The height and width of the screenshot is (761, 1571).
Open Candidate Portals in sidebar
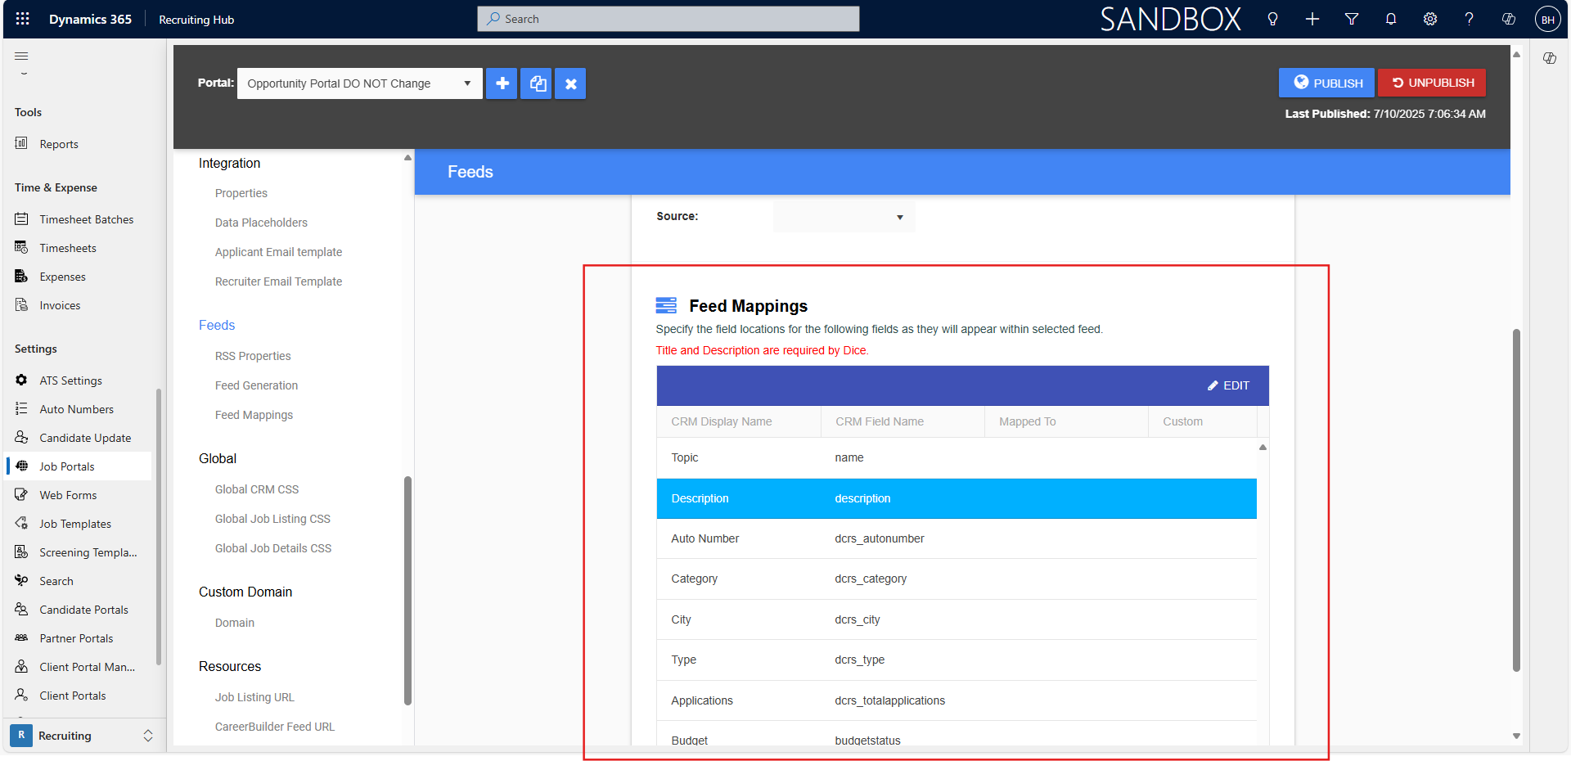tap(83, 610)
